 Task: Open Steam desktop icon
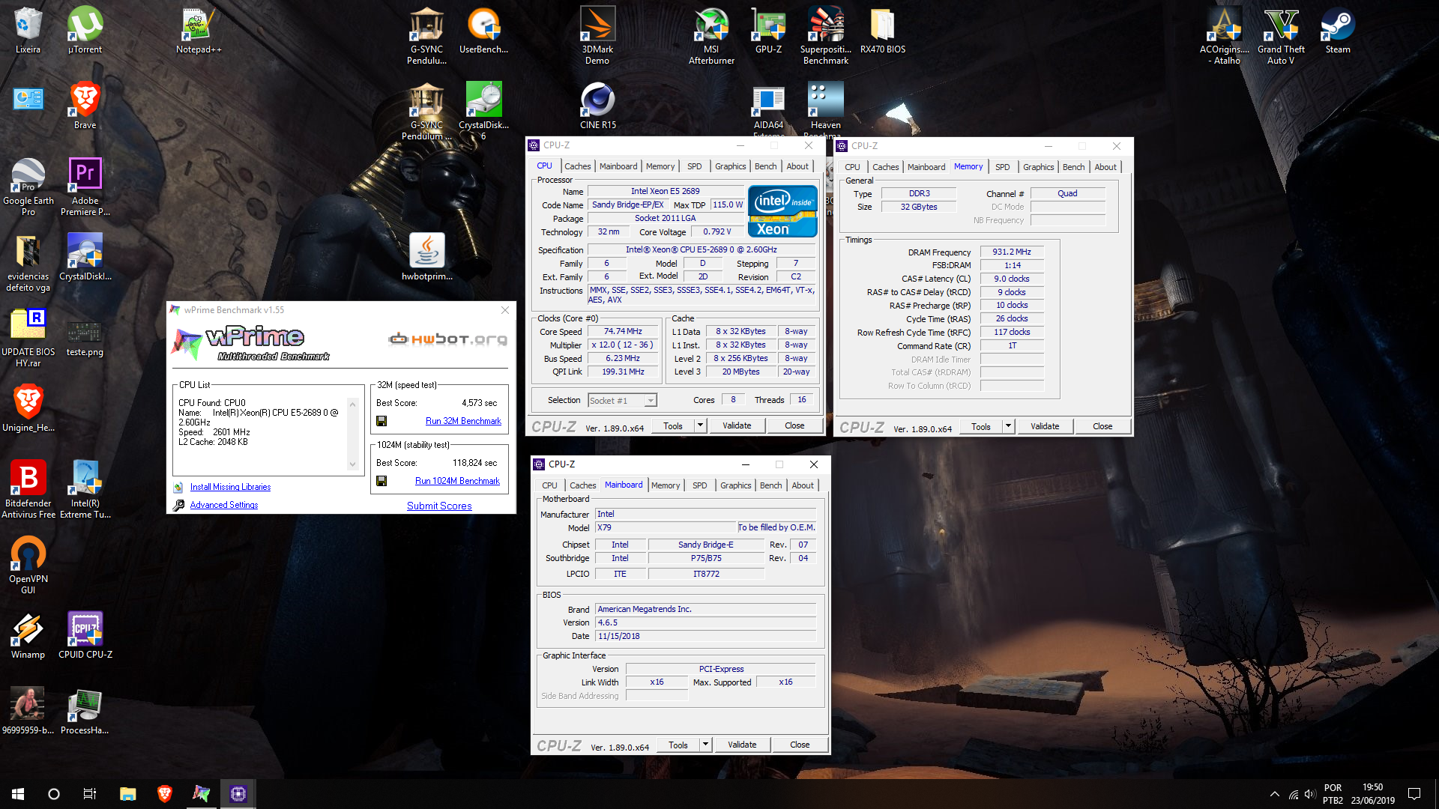1338,31
